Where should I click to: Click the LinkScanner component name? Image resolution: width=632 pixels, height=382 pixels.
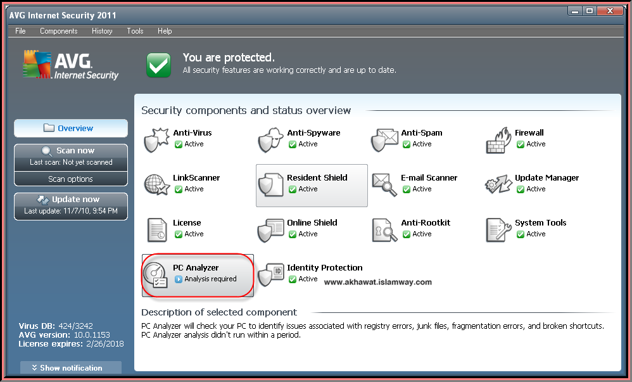[196, 177]
